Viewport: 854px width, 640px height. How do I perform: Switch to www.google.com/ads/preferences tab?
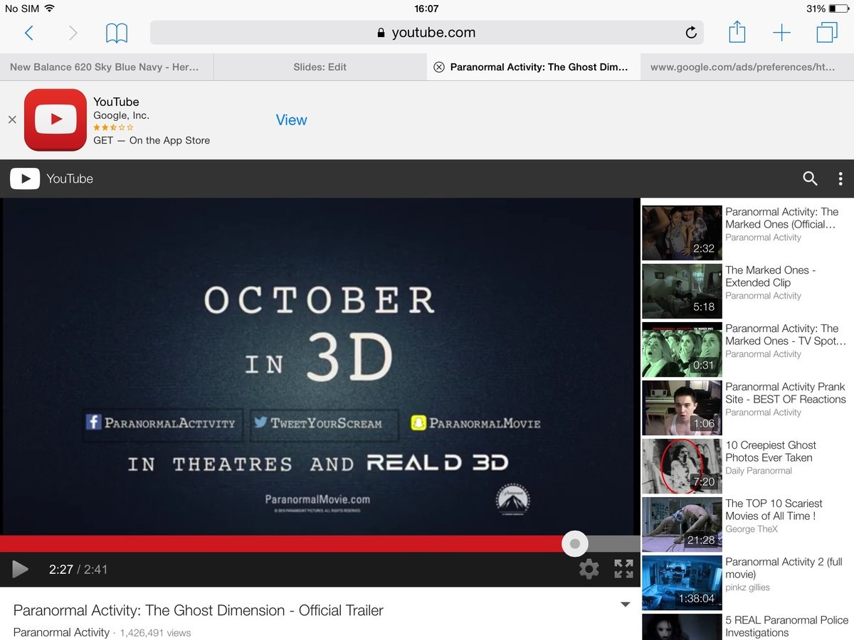(x=747, y=67)
